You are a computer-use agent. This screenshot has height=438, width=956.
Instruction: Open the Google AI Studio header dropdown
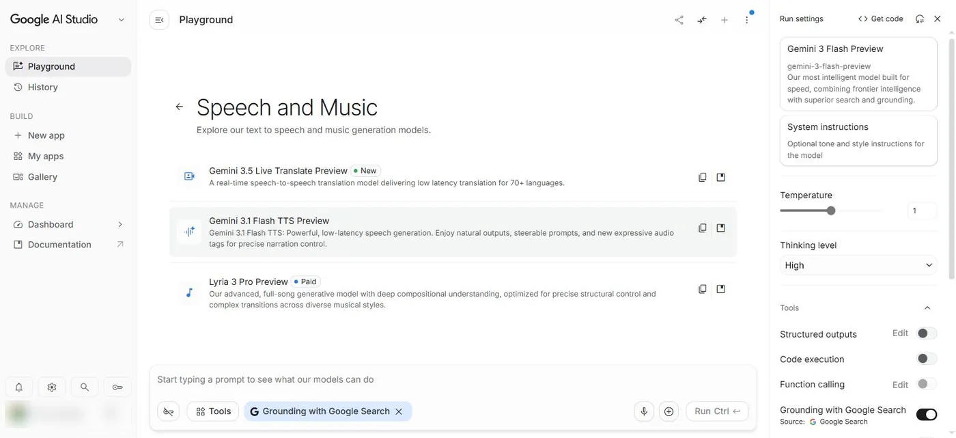click(x=122, y=20)
